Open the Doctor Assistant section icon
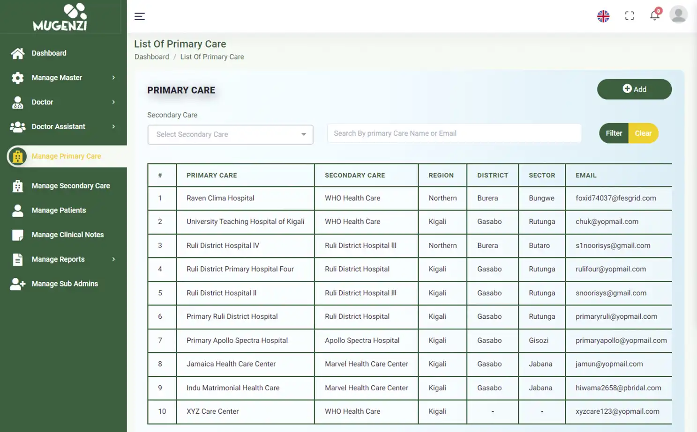The height and width of the screenshot is (432, 697). [17, 126]
